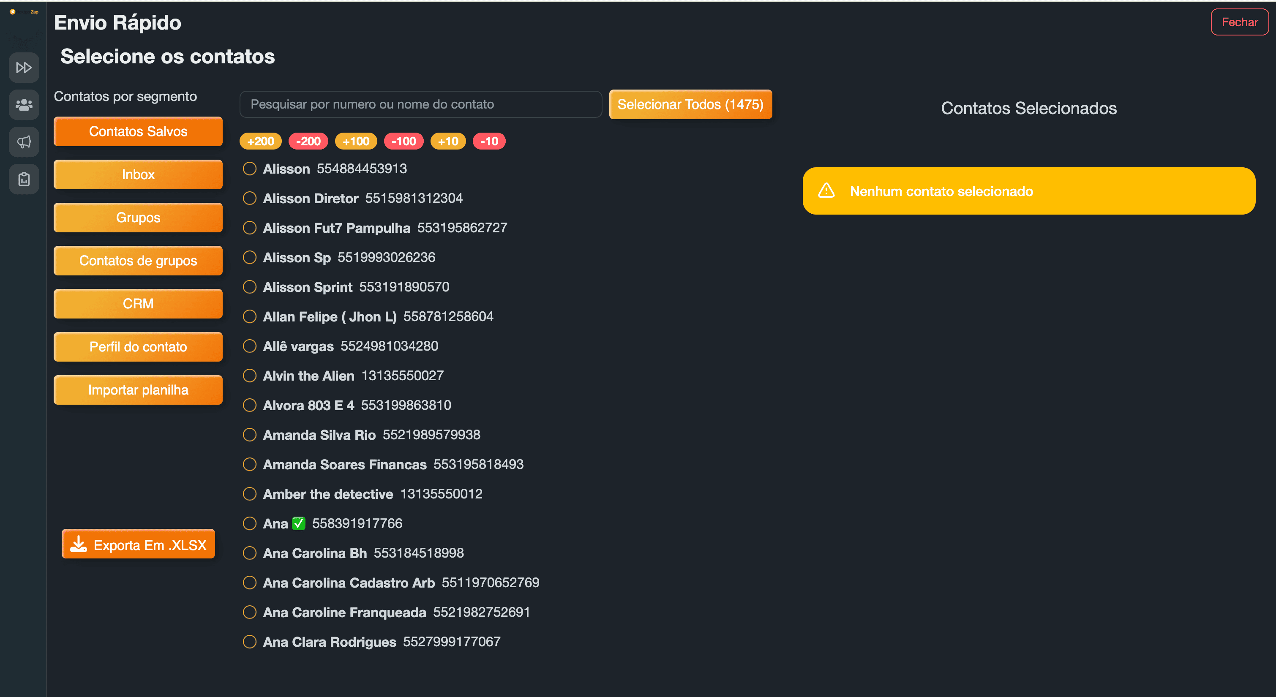Open the clipboard reports sidebar icon
Viewport: 1276px width, 697px height.
click(x=24, y=180)
